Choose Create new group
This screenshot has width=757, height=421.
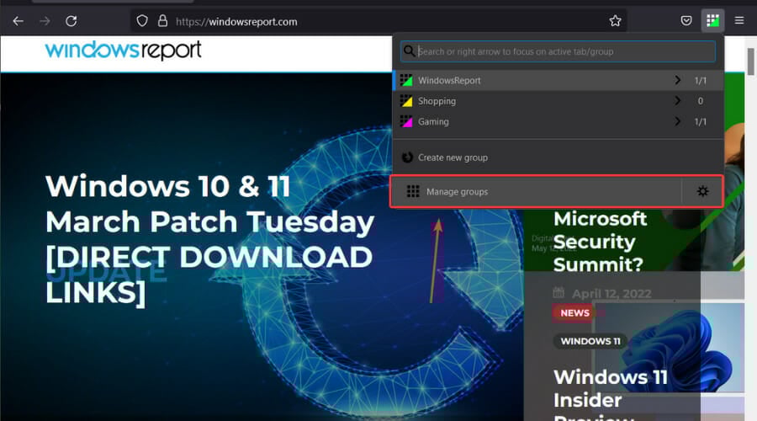pos(558,157)
